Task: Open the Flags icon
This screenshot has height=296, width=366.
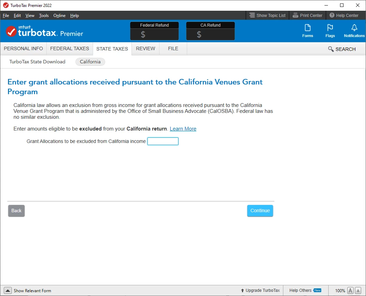Action: pyautogui.click(x=330, y=30)
